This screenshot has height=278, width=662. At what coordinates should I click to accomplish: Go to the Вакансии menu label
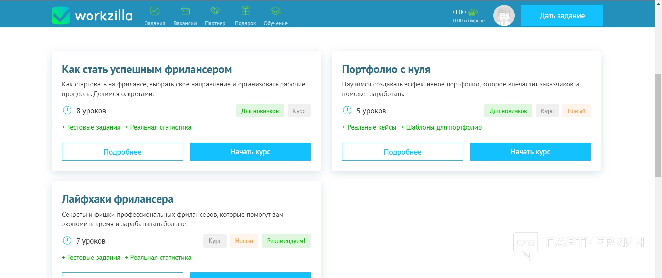coord(185,23)
